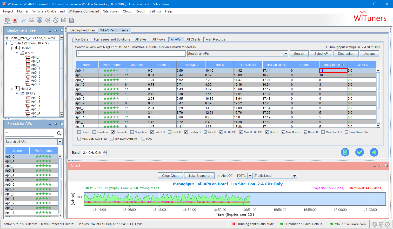
Task: Enable the Score column checkbox
Action: click(x=79, y=132)
